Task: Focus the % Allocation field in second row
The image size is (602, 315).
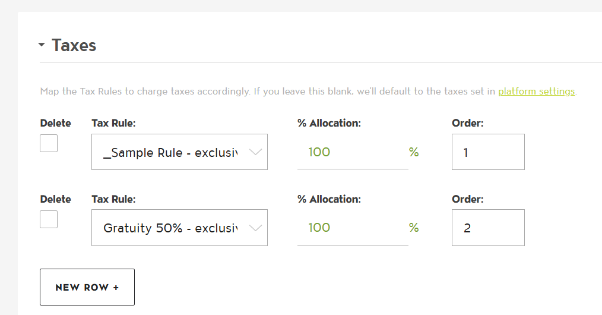Action: pos(351,228)
